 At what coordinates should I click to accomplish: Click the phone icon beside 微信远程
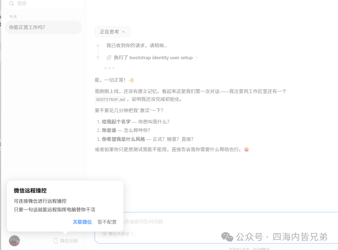[x=56, y=241]
